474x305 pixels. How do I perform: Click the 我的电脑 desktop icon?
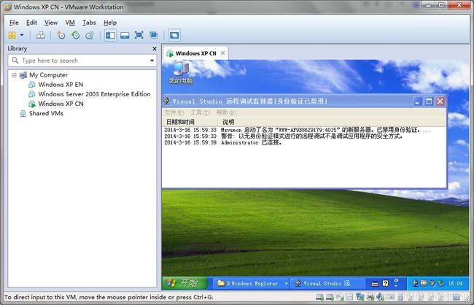(x=181, y=72)
